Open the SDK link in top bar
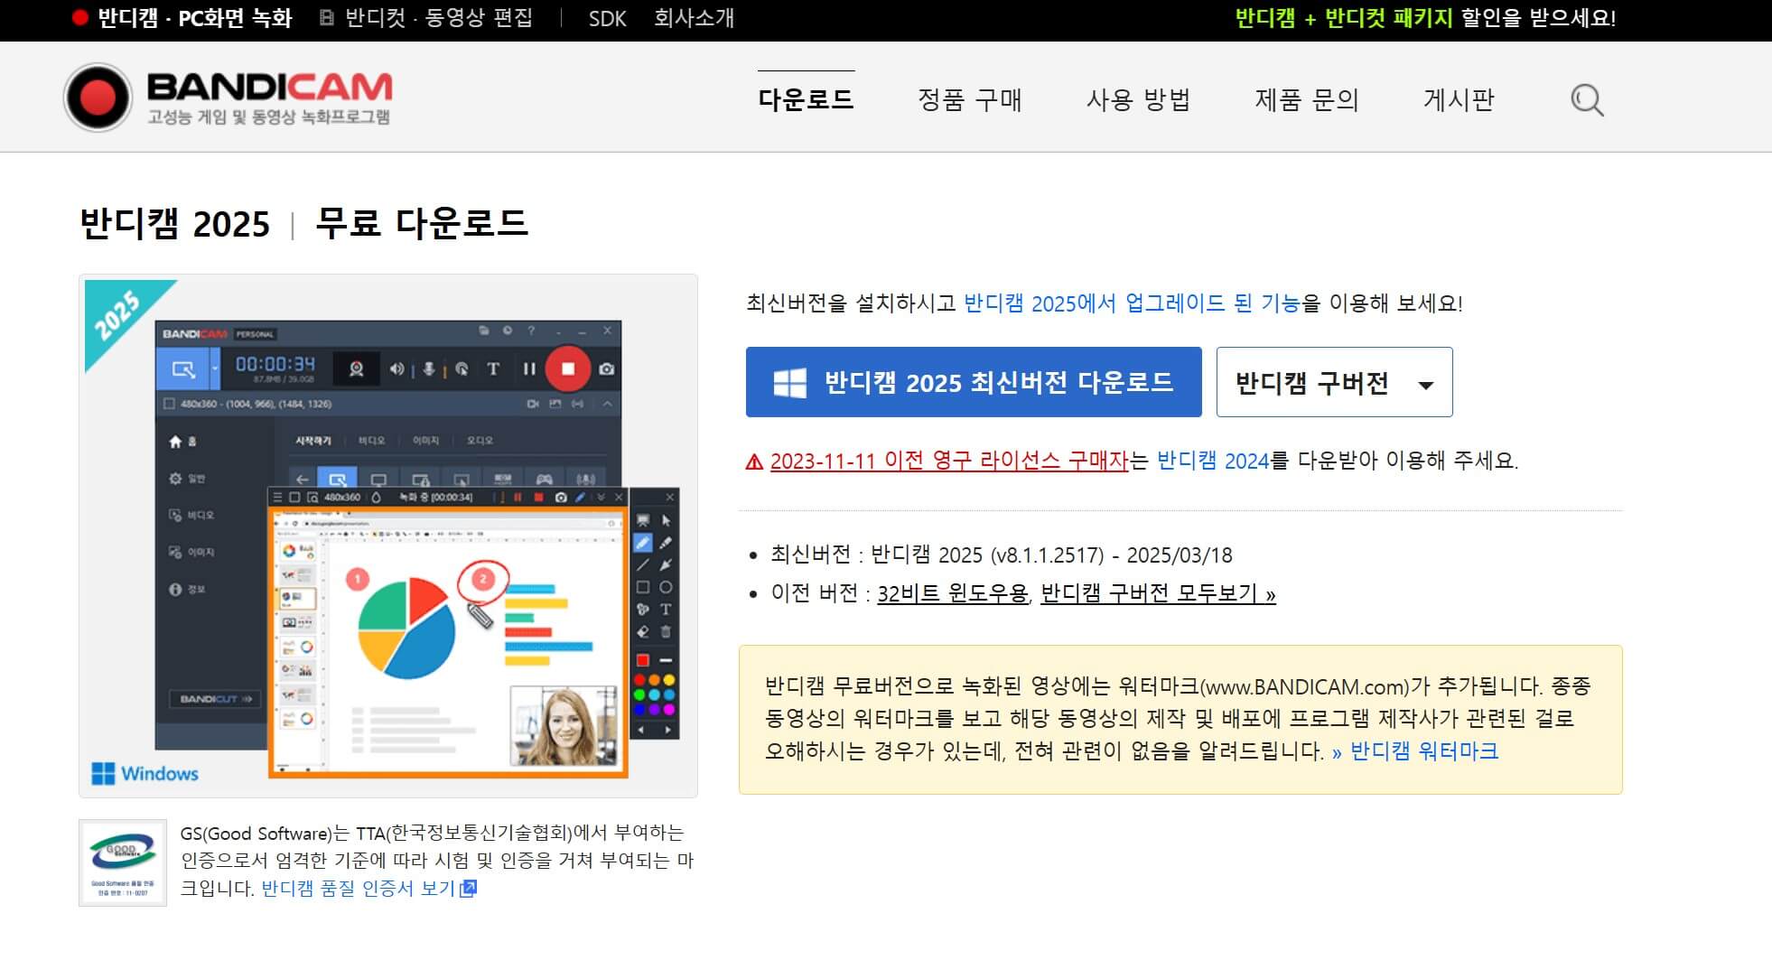The height and width of the screenshot is (960, 1772). (x=607, y=18)
